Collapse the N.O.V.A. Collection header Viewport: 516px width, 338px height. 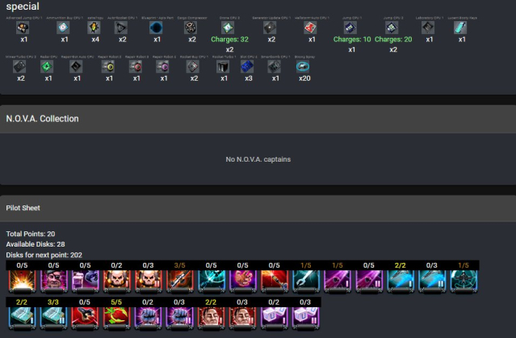(x=258, y=119)
